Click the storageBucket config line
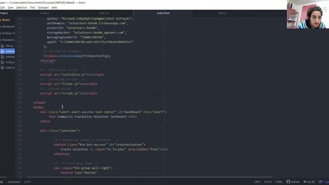This screenshot has height=185, width=329. (86, 32)
